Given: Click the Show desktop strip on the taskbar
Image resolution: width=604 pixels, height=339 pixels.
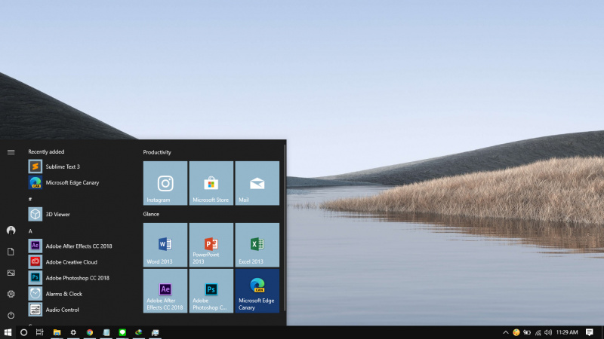Looking at the screenshot, I should [602, 332].
